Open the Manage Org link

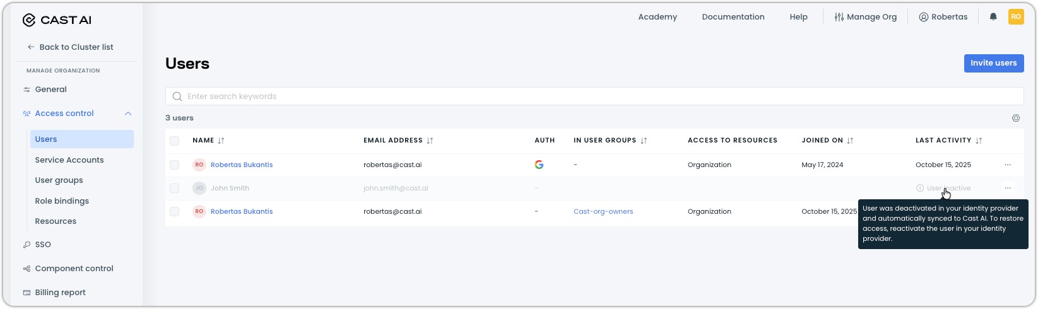click(865, 17)
